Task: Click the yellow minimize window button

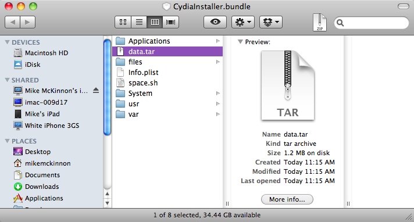Action: click(x=21, y=6)
